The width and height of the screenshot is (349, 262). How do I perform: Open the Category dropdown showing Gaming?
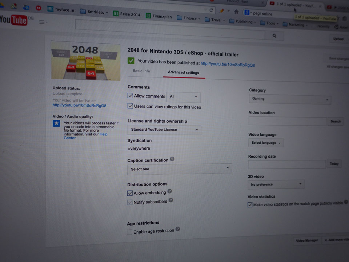(290, 99)
